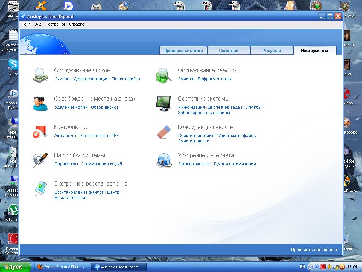
Task: Click Дефрагментация under Обслуживание реестра
Action: pyautogui.click(x=215, y=79)
